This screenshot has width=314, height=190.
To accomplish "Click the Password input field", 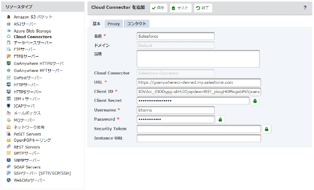I will [x=175, y=119].
